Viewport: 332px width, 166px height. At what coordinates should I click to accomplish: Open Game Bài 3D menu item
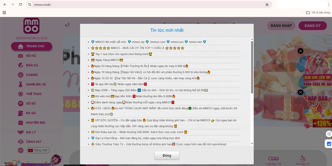(x=36, y=84)
